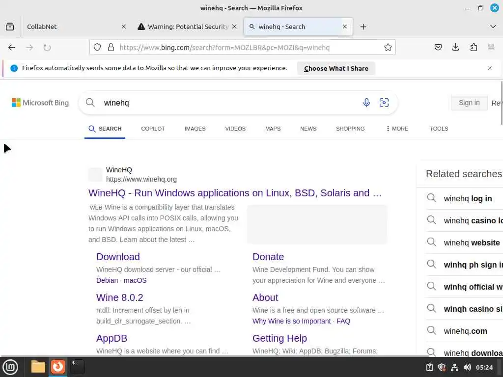Open the IMAGES tab
Screen dimensions: 503x377
(x=195, y=129)
